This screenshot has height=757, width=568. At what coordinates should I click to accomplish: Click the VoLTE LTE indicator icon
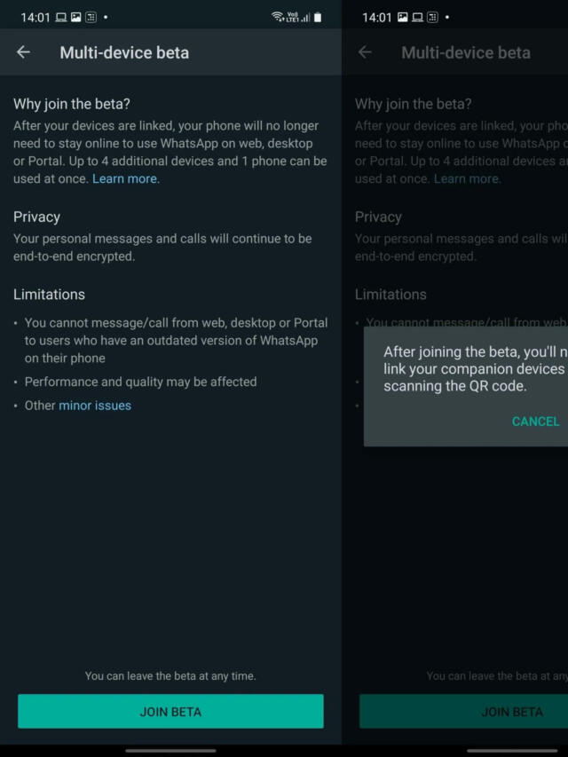[x=293, y=14]
